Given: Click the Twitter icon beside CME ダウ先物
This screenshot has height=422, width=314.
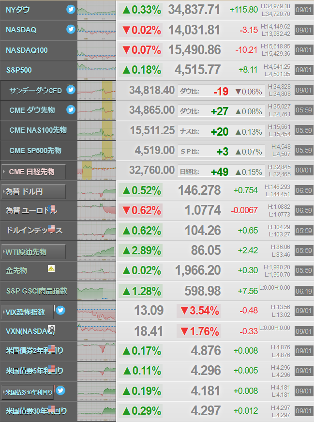Looking at the screenshot, I should coord(71,109).
